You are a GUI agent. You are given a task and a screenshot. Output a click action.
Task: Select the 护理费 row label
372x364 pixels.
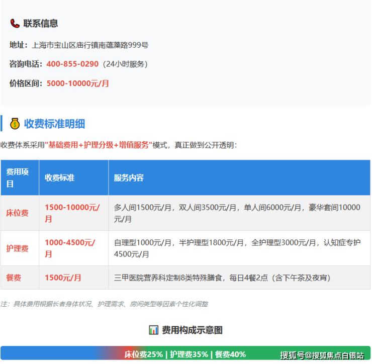pos(17,248)
